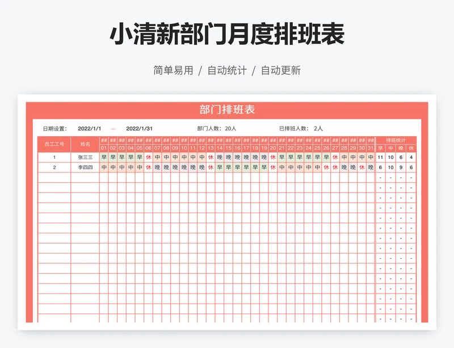This screenshot has height=348, width=454.
Task: Click the 员工工号 column header
Action: point(53,143)
